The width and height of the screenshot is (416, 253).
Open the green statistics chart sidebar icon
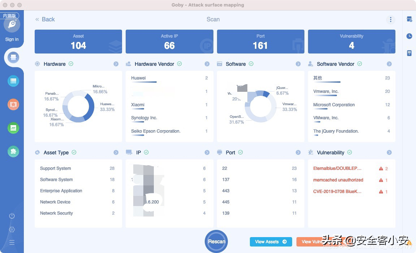coord(13,128)
